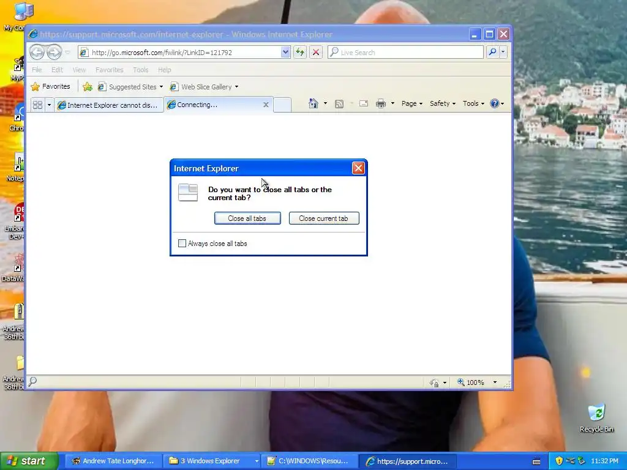Click the Stop loading red X icon
The image size is (627, 470).
tap(316, 53)
